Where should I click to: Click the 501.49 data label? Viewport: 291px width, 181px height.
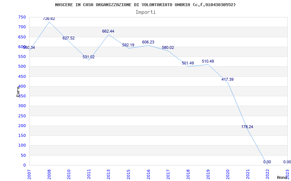[x=188, y=63]
